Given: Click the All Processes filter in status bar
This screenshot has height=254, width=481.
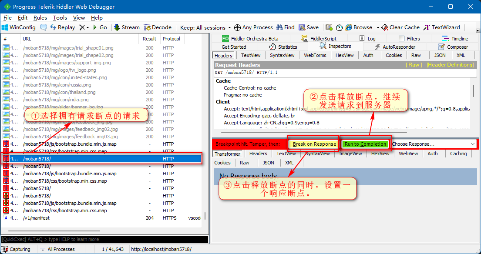Looking at the screenshot, I should coord(57,249).
